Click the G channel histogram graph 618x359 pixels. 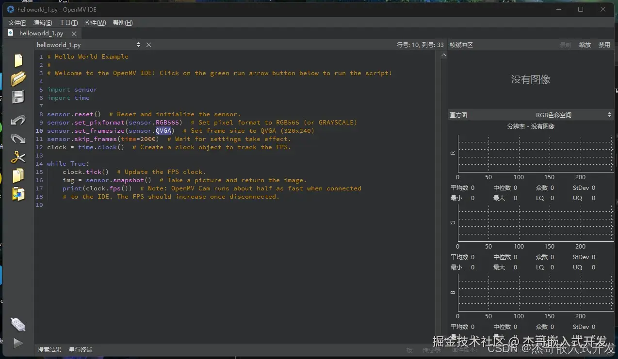tap(536, 223)
